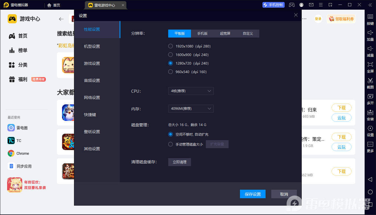Open 机型设置 in settings sidebar
The height and width of the screenshot is (215, 376).
(x=92, y=46)
